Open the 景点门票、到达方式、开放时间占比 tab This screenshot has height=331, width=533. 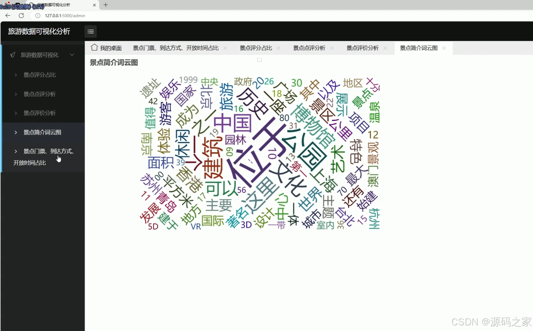pyautogui.click(x=176, y=48)
